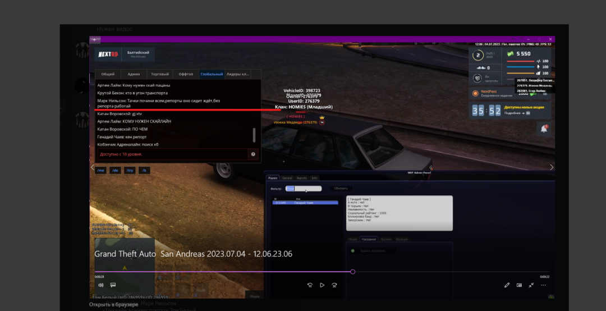Click chat message from Марк Нильсон
606x311 pixels.
point(159,103)
